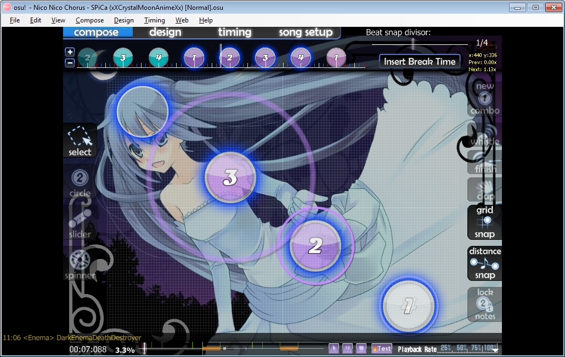Select purple note 2 in timeline
The height and width of the screenshot is (357, 565).
[229, 57]
